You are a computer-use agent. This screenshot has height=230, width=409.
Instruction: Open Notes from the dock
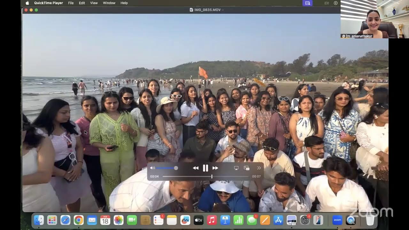[172, 220]
